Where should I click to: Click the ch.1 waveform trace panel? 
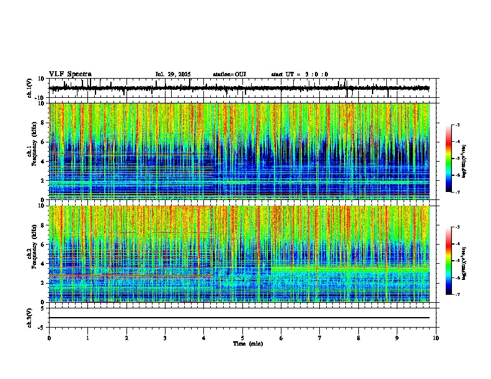pyautogui.click(x=242, y=88)
